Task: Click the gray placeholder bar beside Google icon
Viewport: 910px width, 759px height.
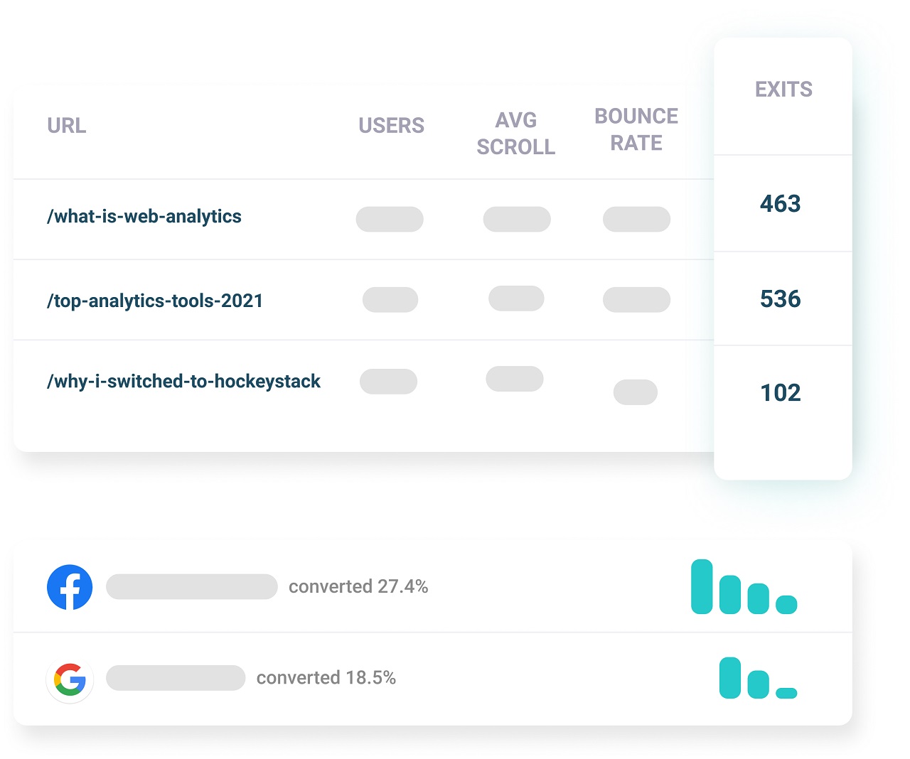Action: click(x=176, y=678)
